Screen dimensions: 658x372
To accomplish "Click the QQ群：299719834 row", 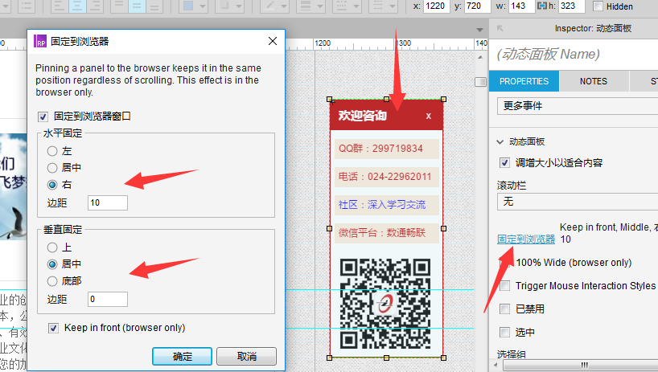I will click(x=386, y=149).
